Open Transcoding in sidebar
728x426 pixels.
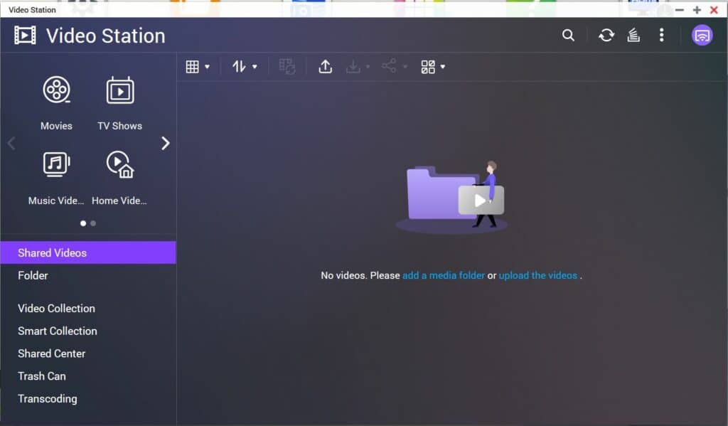[x=88, y=398]
